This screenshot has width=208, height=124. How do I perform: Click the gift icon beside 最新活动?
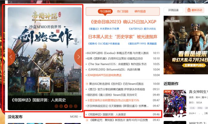pos(189,10)
